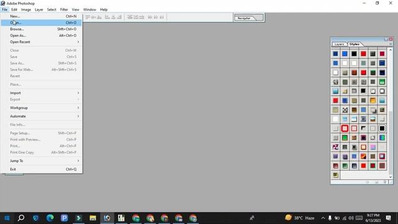
Task: Choose New... in the File menu
Action: coord(42,16)
